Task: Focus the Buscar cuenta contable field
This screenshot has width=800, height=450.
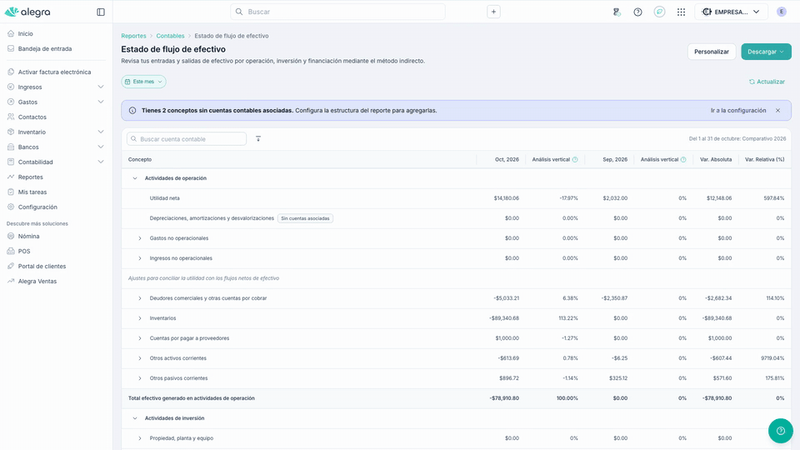Action: (187, 139)
